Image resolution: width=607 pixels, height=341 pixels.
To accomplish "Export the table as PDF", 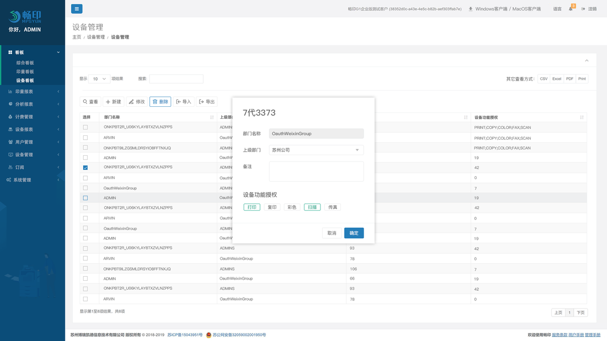I will 569,79.
